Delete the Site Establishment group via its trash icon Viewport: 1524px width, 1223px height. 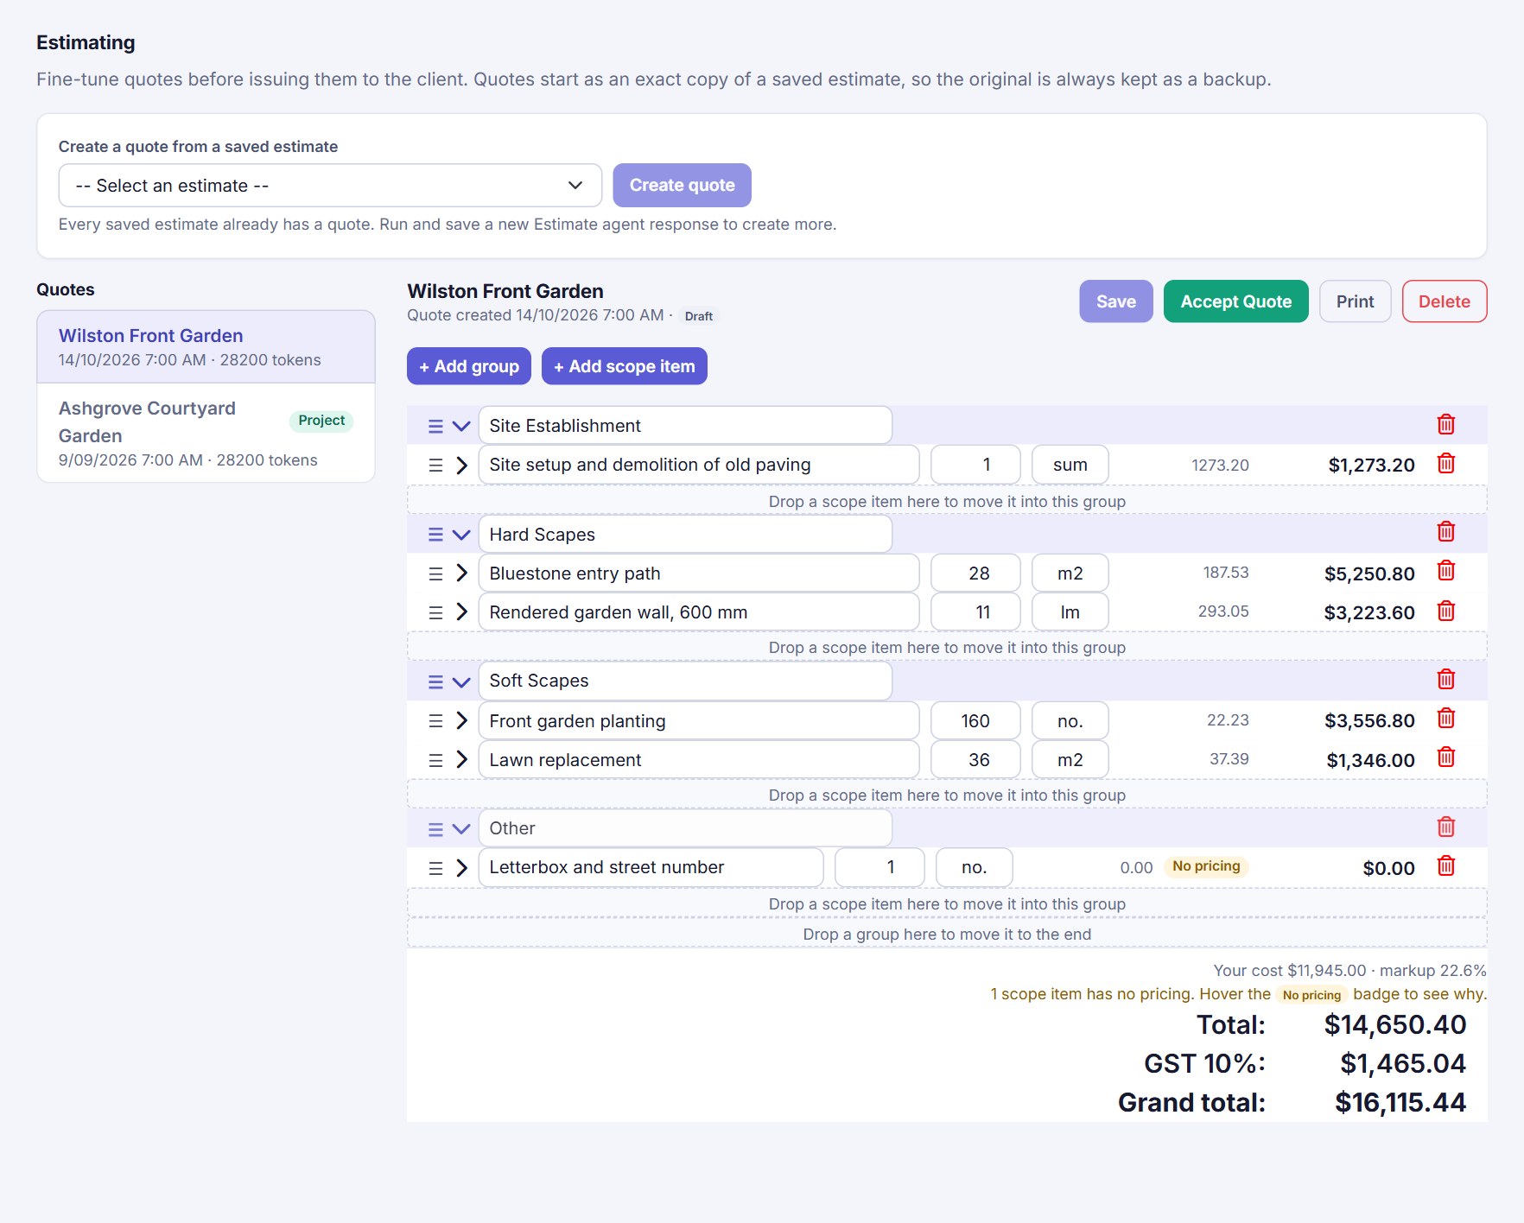coord(1445,425)
